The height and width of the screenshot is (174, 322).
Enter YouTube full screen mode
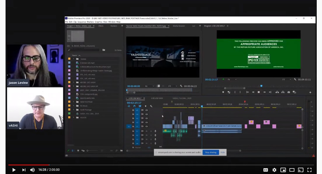pyautogui.click(x=309, y=170)
